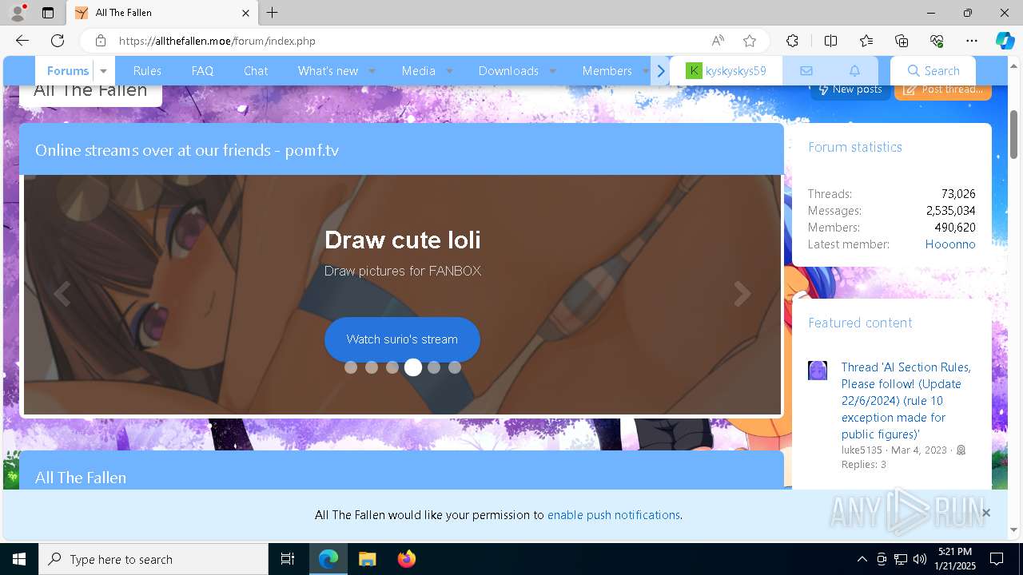Open the Windows notification center
Image resolution: width=1023 pixels, height=575 pixels.
coord(997,559)
